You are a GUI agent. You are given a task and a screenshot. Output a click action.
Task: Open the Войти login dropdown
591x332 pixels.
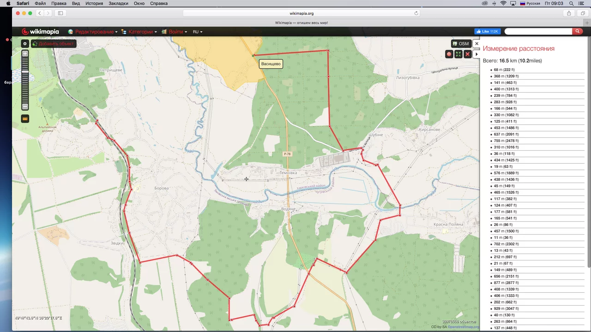174,32
